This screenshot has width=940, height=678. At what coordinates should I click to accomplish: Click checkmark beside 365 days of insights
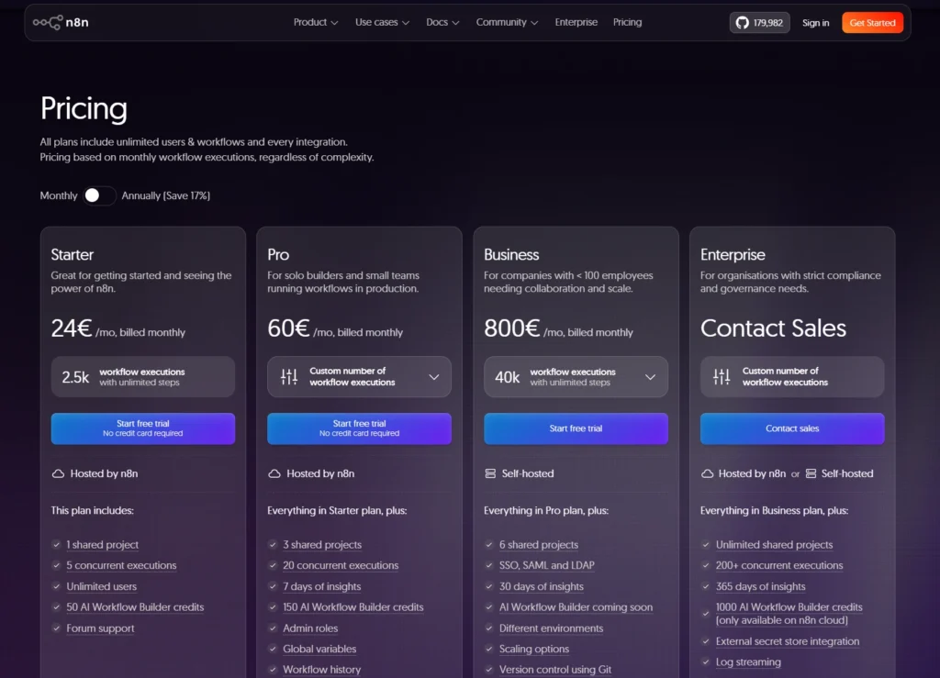tap(706, 586)
